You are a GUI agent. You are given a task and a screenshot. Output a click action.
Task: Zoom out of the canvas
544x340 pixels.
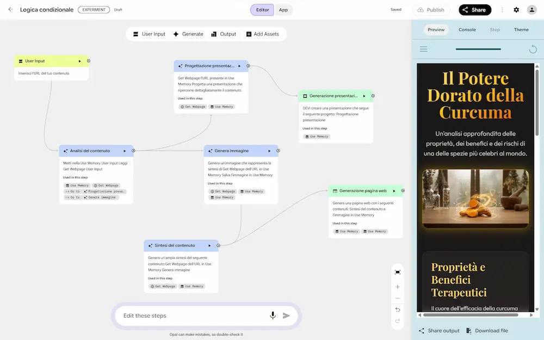tap(398, 298)
